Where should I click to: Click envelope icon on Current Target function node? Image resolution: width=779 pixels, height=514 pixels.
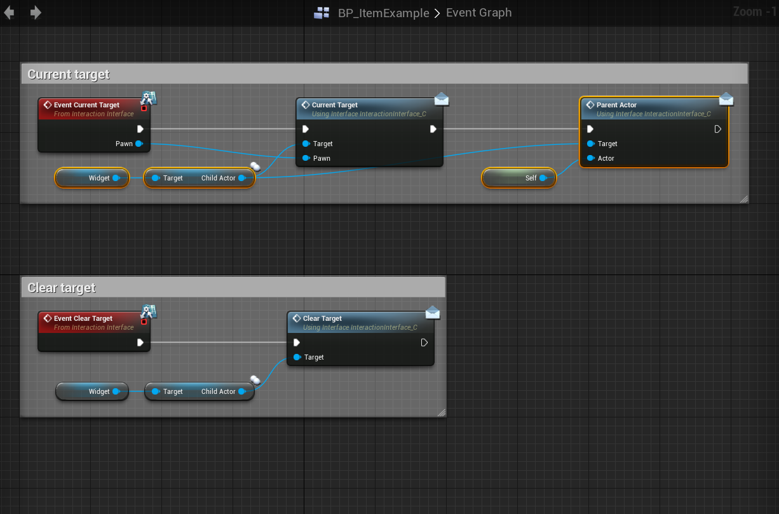coord(442,99)
